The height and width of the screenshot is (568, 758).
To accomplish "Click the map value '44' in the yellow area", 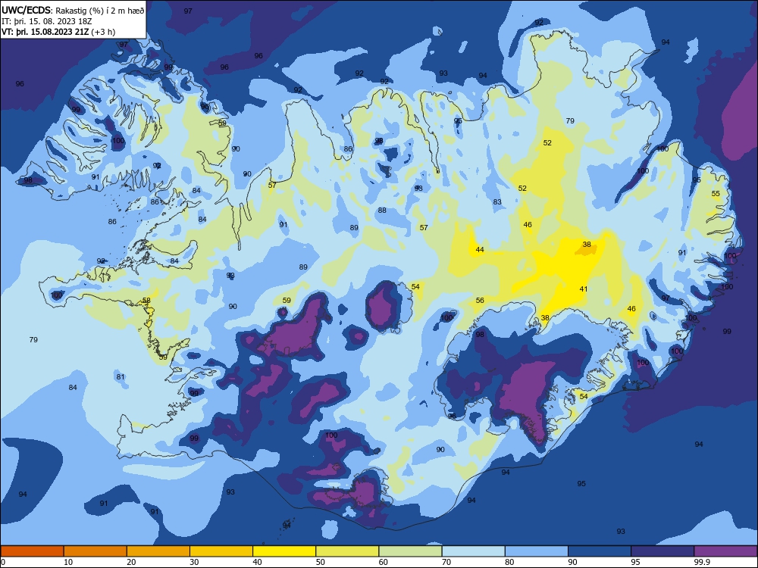I will 480,250.
